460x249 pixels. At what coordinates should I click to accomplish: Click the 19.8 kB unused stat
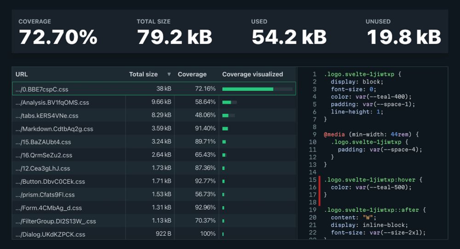point(404,37)
